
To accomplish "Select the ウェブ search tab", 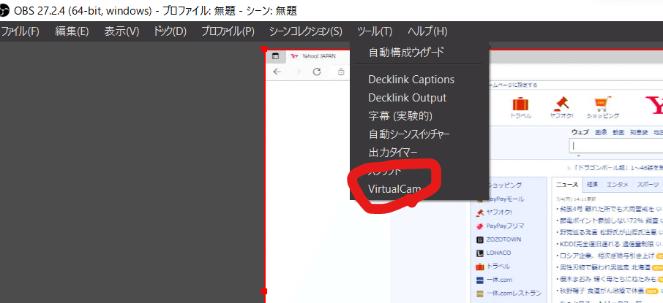I will [580, 132].
